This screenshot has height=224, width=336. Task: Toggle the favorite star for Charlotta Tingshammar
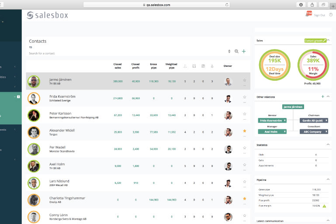(x=245, y=198)
